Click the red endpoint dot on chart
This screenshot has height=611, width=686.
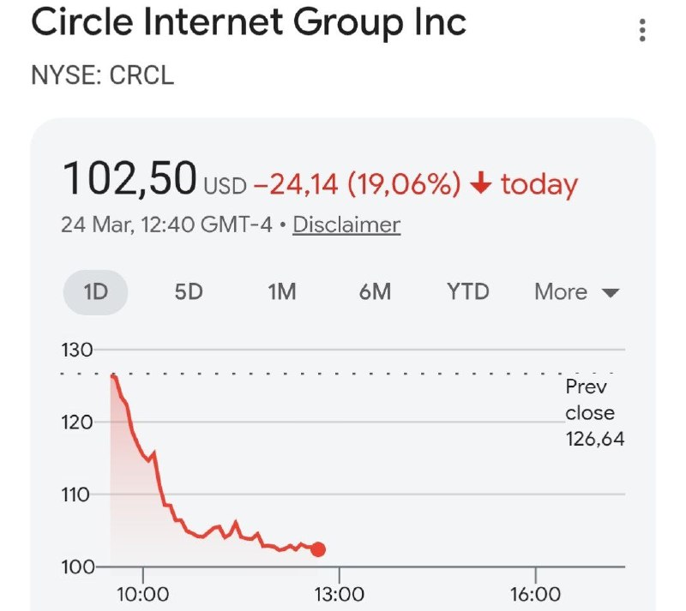tap(317, 548)
